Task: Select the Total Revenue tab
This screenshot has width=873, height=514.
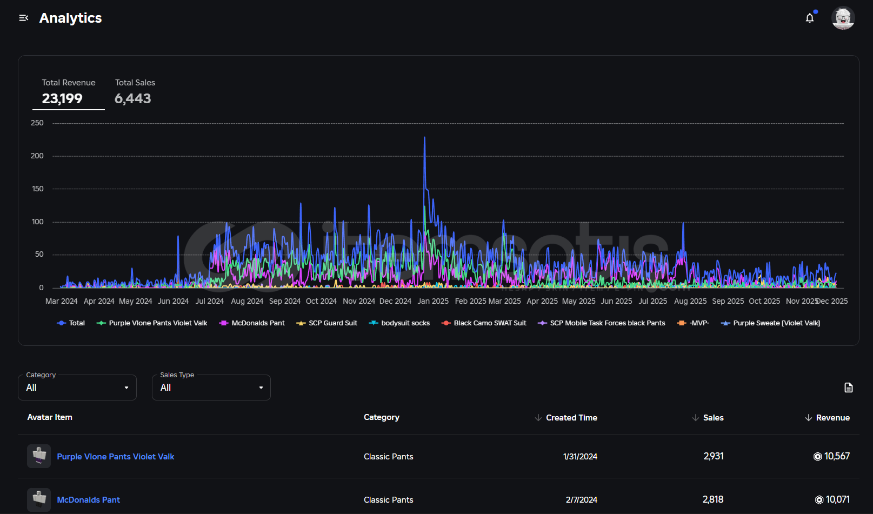Action: coord(69,92)
